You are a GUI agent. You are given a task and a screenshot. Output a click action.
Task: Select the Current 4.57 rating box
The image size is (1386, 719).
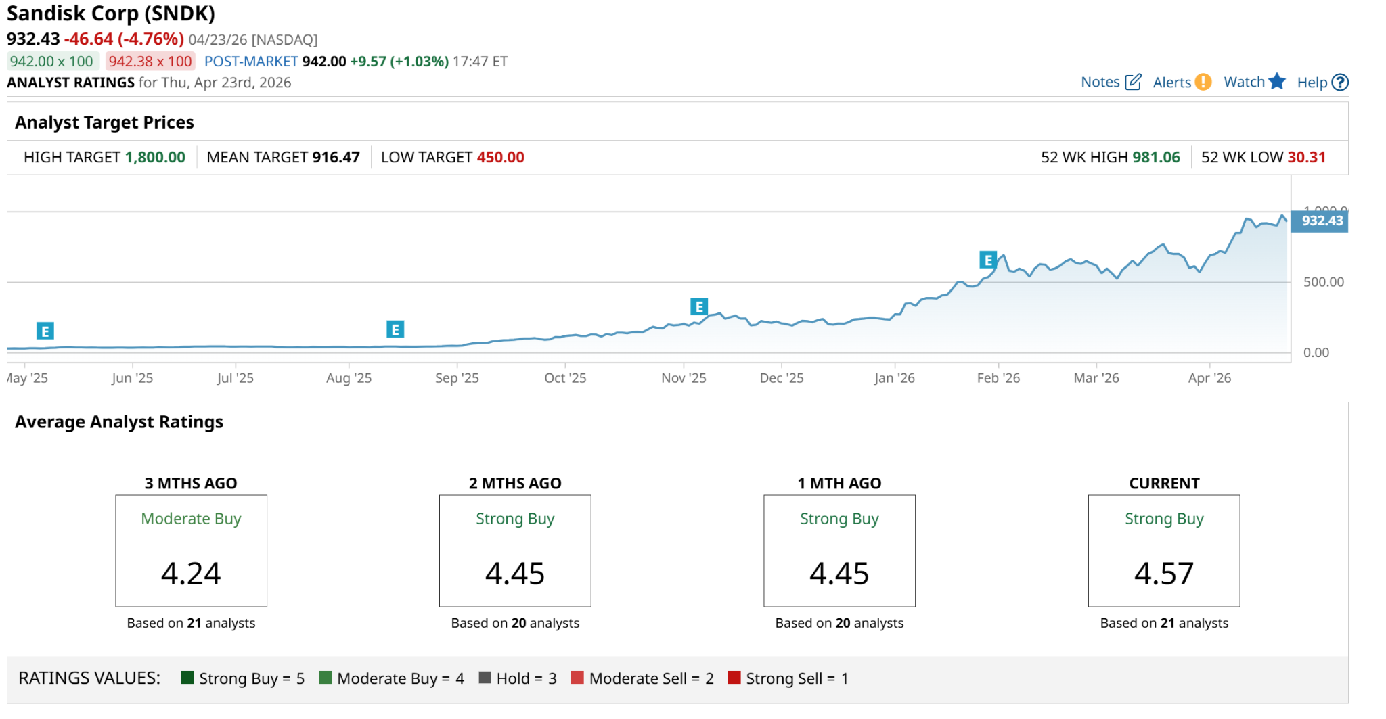pos(1163,551)
